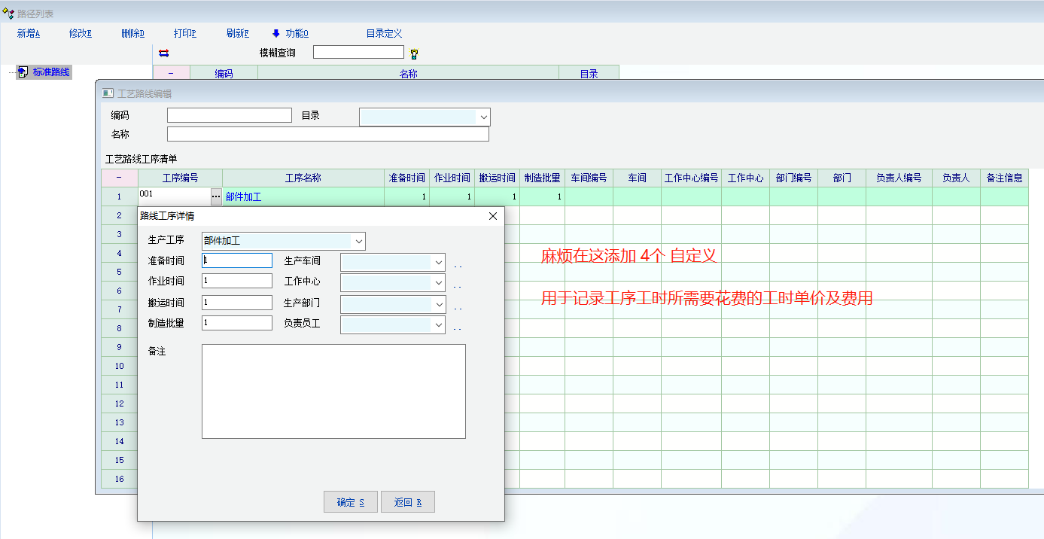Click the blue down-arrow 功能 icon
1044x539 pixels.
(x=276, y=33)
